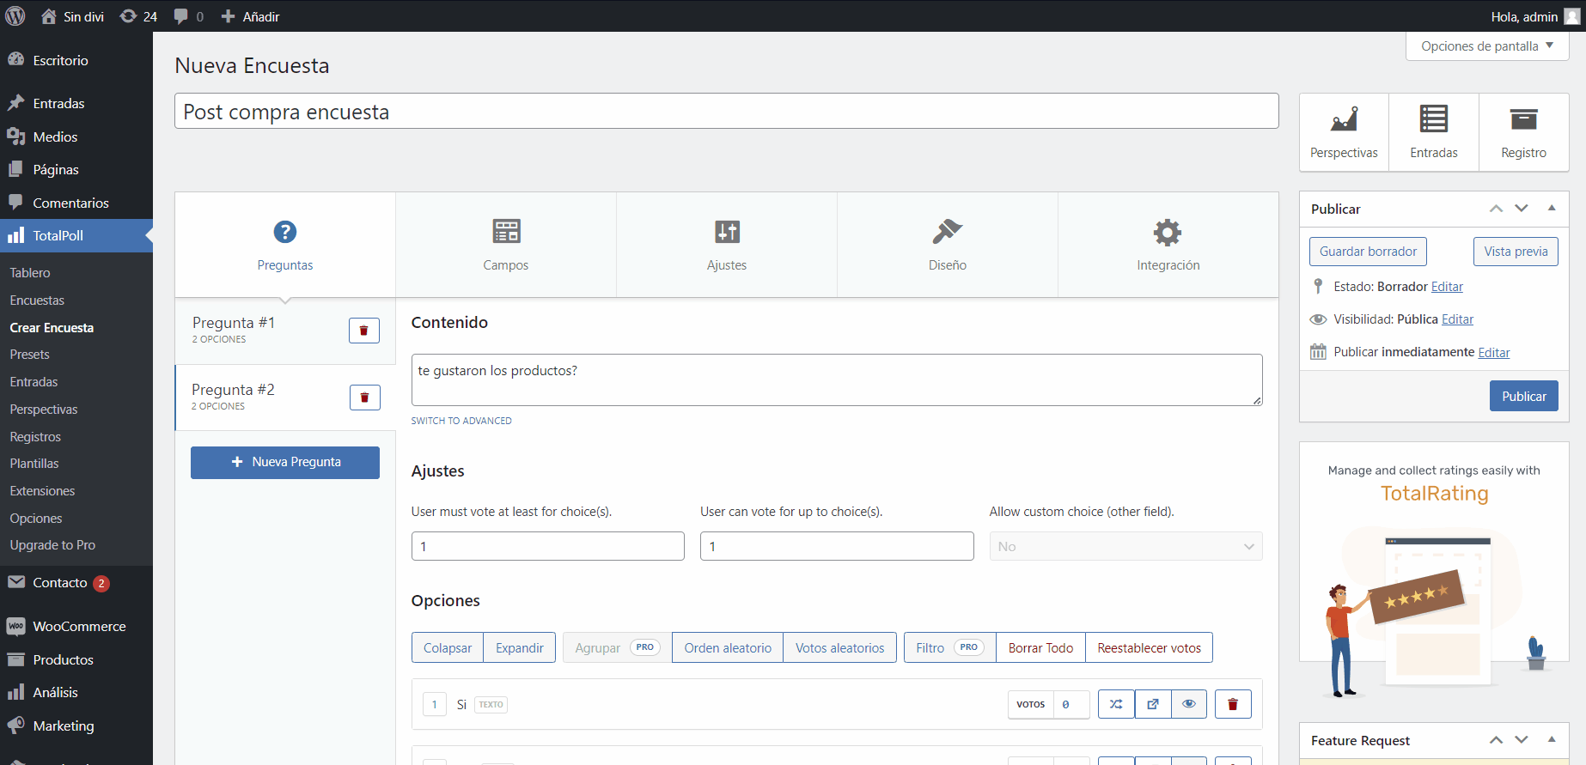Toggle visibility eye on option Si
The image size is (1586, 765).
tap(1188, 704)
